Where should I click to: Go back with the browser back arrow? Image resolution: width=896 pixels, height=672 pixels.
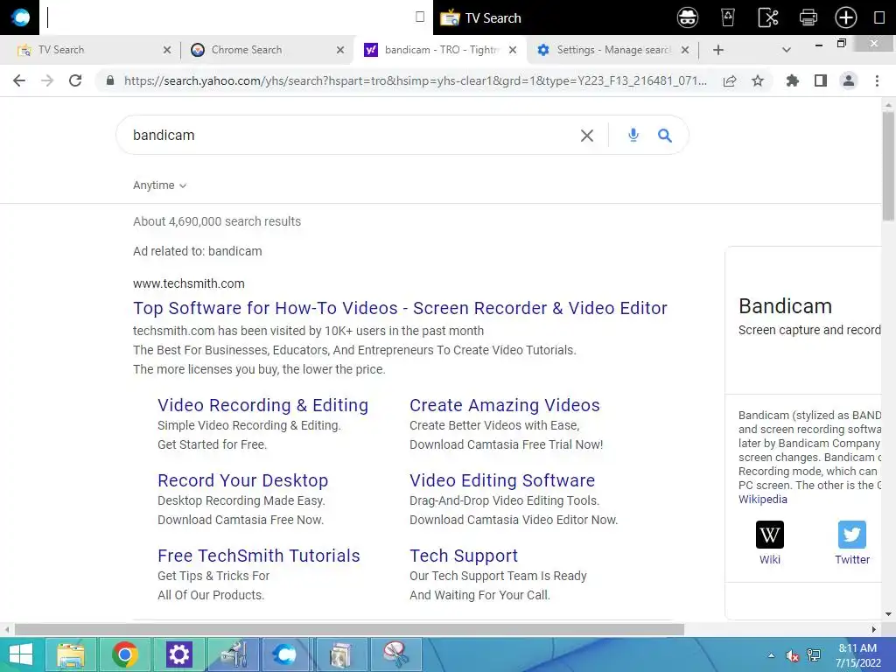[x=19, y=80]
